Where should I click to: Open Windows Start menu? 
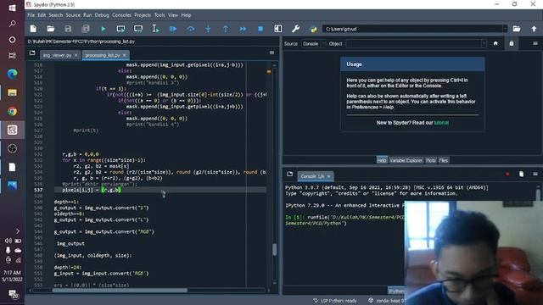[x=12, y=8]
